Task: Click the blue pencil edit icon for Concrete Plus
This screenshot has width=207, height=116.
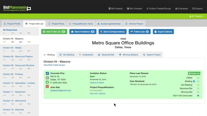Action: 47,73
